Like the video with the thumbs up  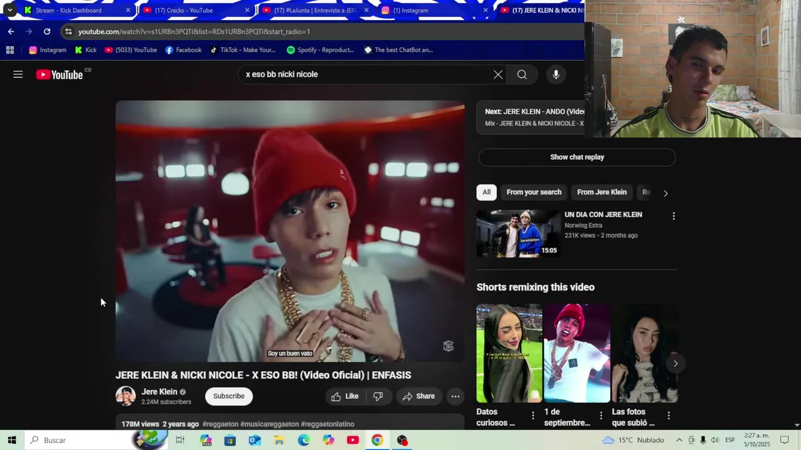tap(345, 396)
